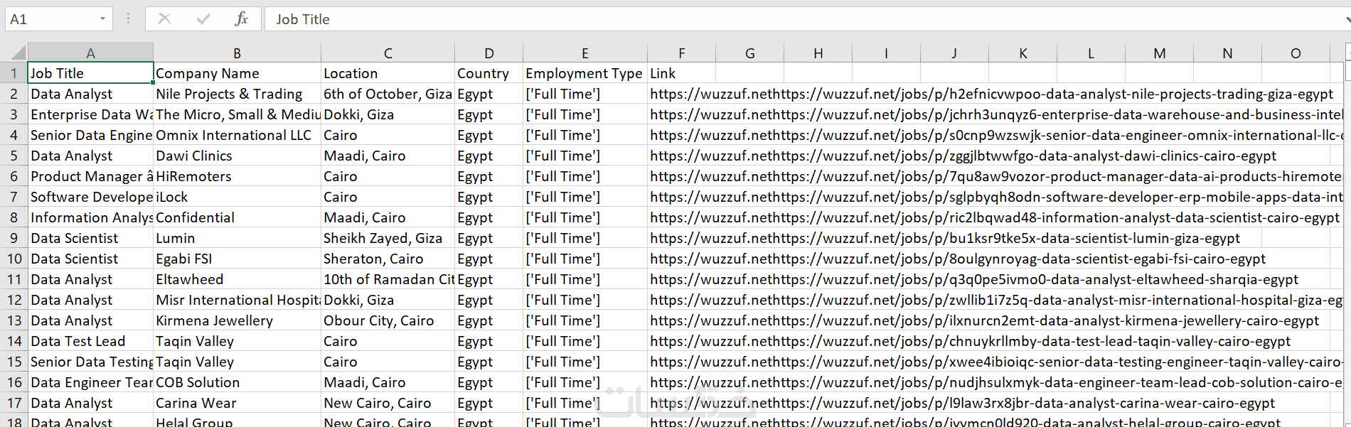Select the Egabi FSI cell
Image resolution: width=1351 pixels, height=427 pixels.
[237, 259]
